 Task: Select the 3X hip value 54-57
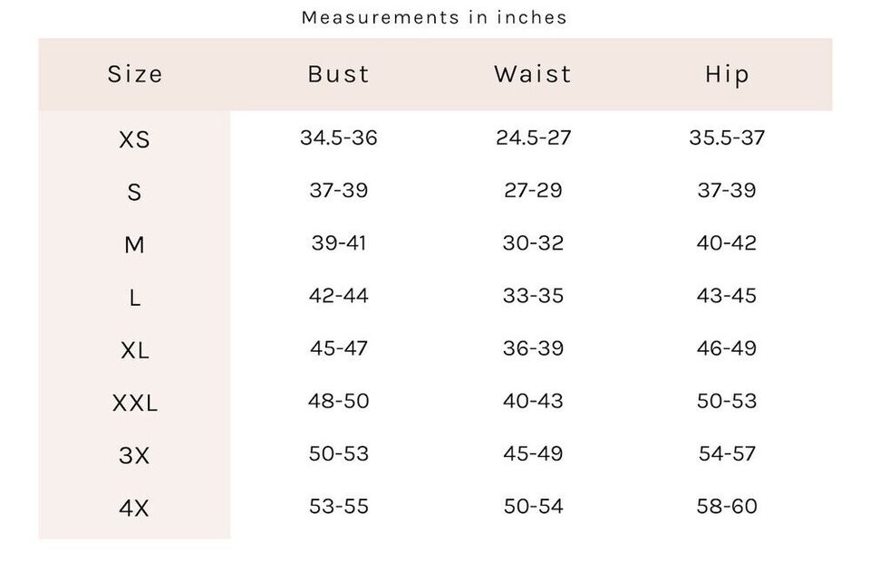point(727,453)
